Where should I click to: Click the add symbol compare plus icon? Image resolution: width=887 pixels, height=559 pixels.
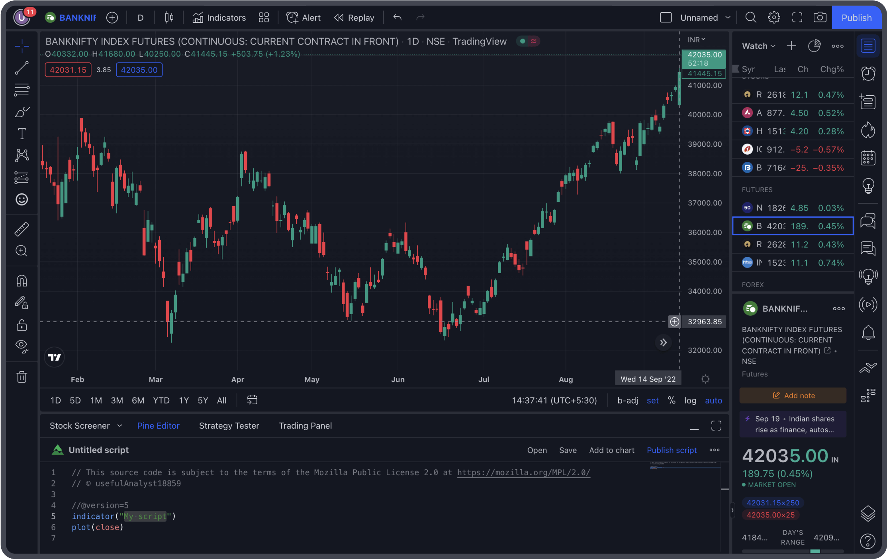point(112,18)
